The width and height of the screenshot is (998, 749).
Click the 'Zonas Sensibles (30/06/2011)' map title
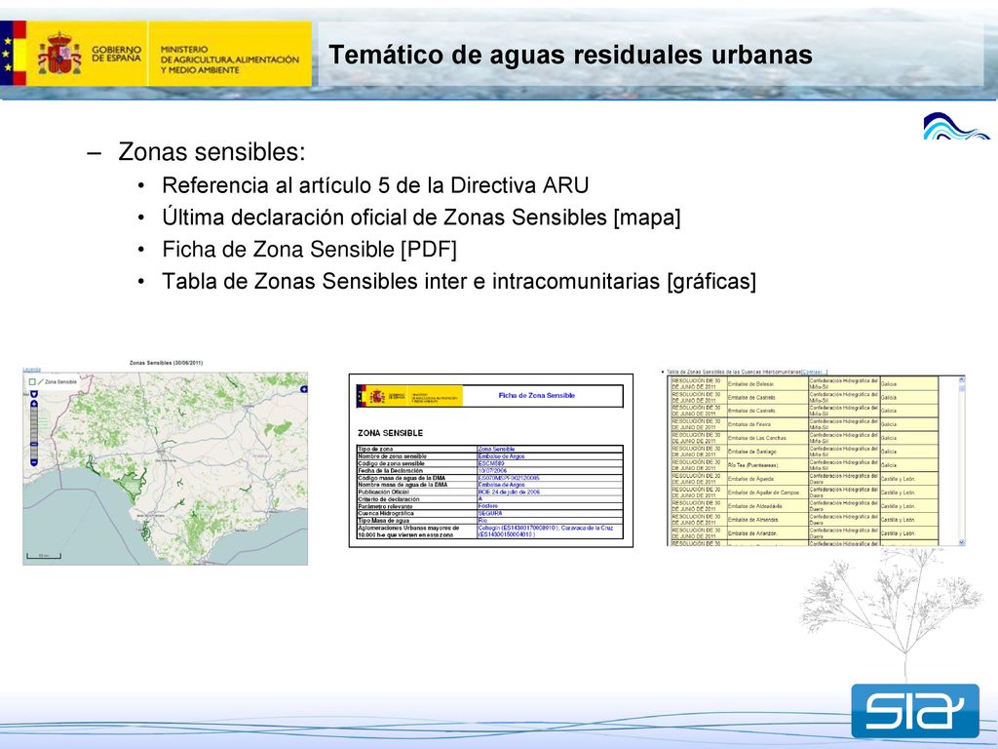[x=166, y=363]
